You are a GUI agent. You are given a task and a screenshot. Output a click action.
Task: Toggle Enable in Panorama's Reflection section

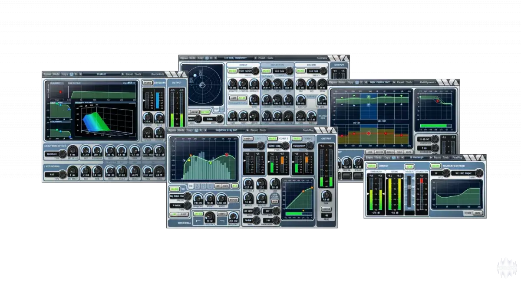point(266,71)
